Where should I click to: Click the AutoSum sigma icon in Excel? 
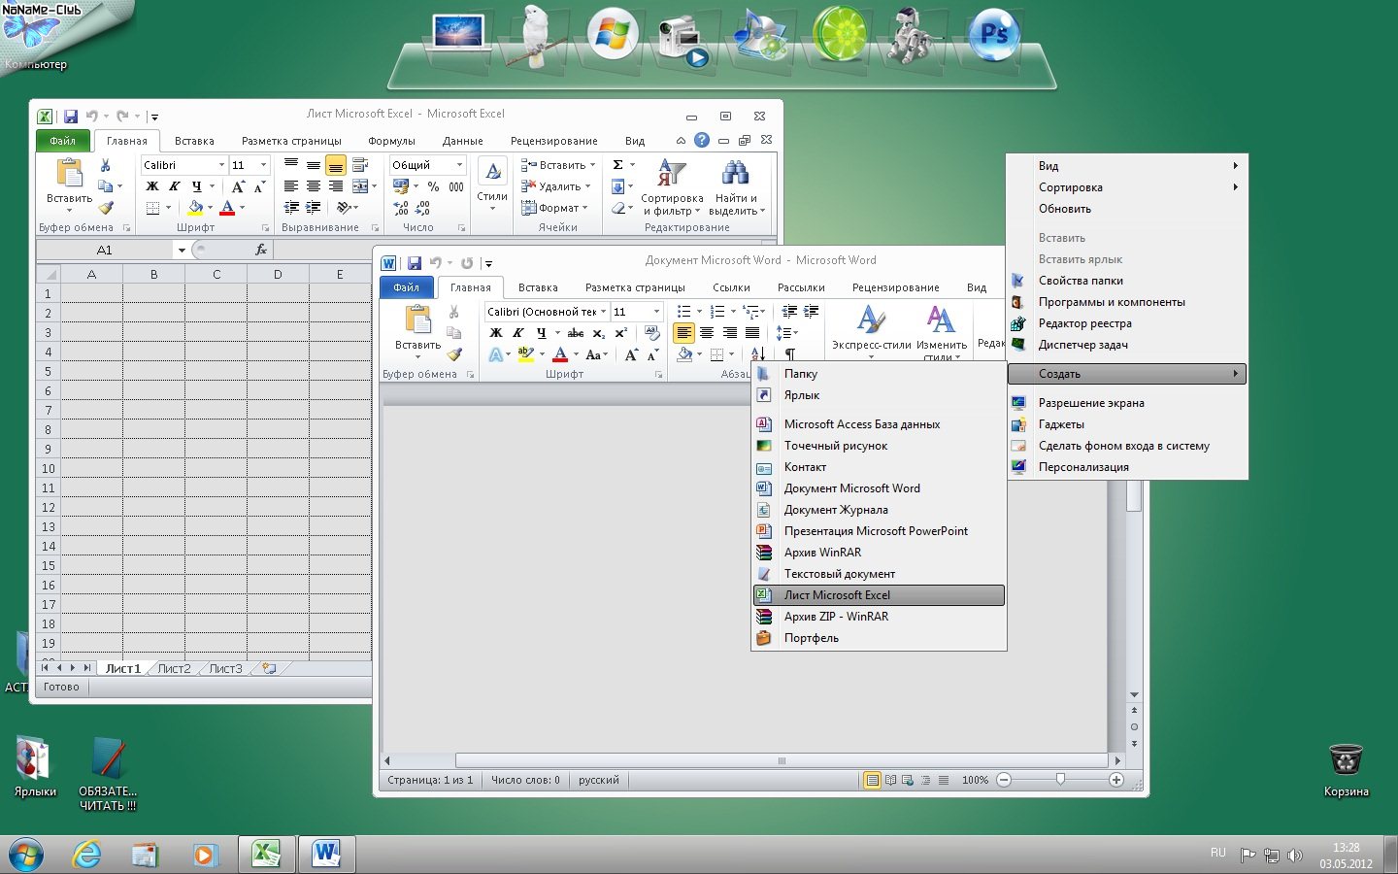click(617, 165)
